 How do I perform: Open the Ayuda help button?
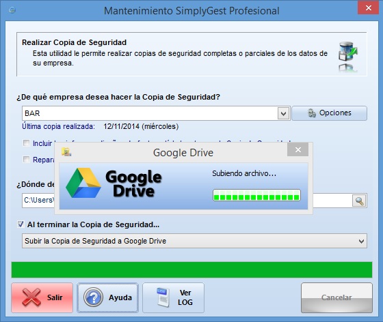pos(108,297)
